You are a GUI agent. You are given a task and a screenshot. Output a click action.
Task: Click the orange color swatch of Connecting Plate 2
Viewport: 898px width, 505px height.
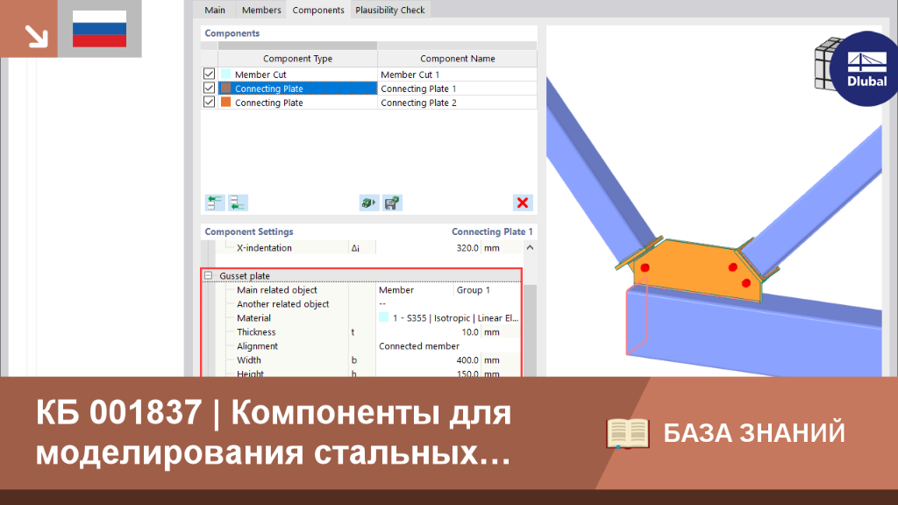click(225, 102)
